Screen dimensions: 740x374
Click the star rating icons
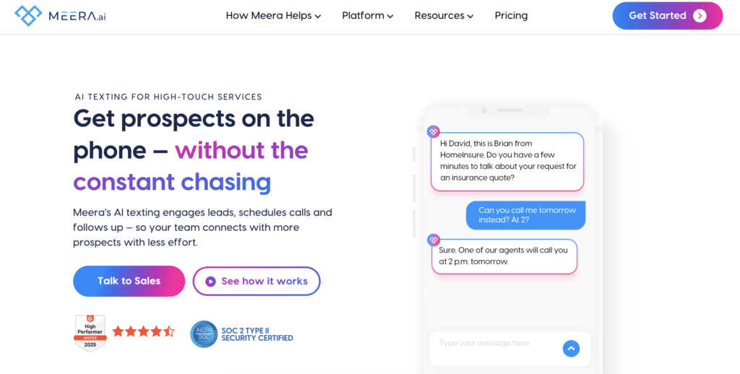point(143,331)
